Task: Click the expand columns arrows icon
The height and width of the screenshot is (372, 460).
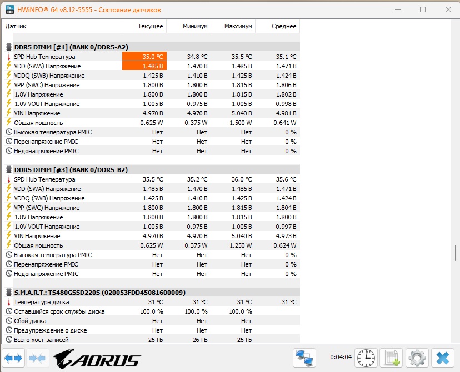Action: [13, 358]
